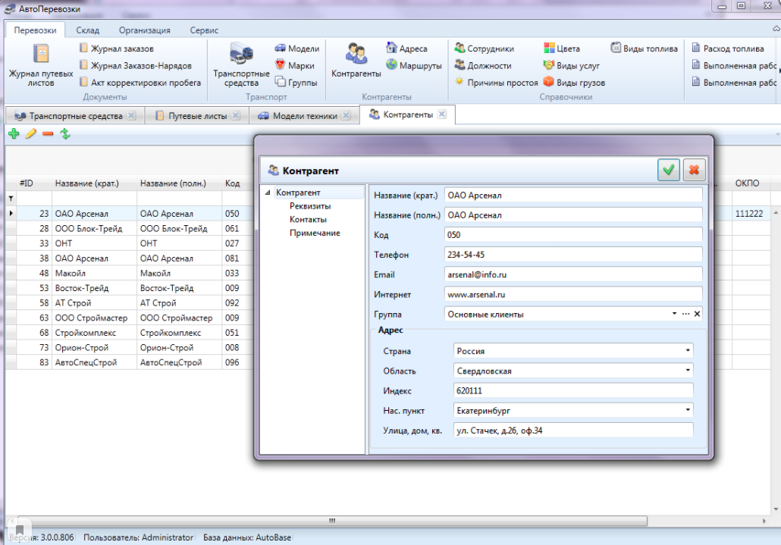Select the ООО Блок-Трейд row
This screenshot has height=545, width=781.
130,228
